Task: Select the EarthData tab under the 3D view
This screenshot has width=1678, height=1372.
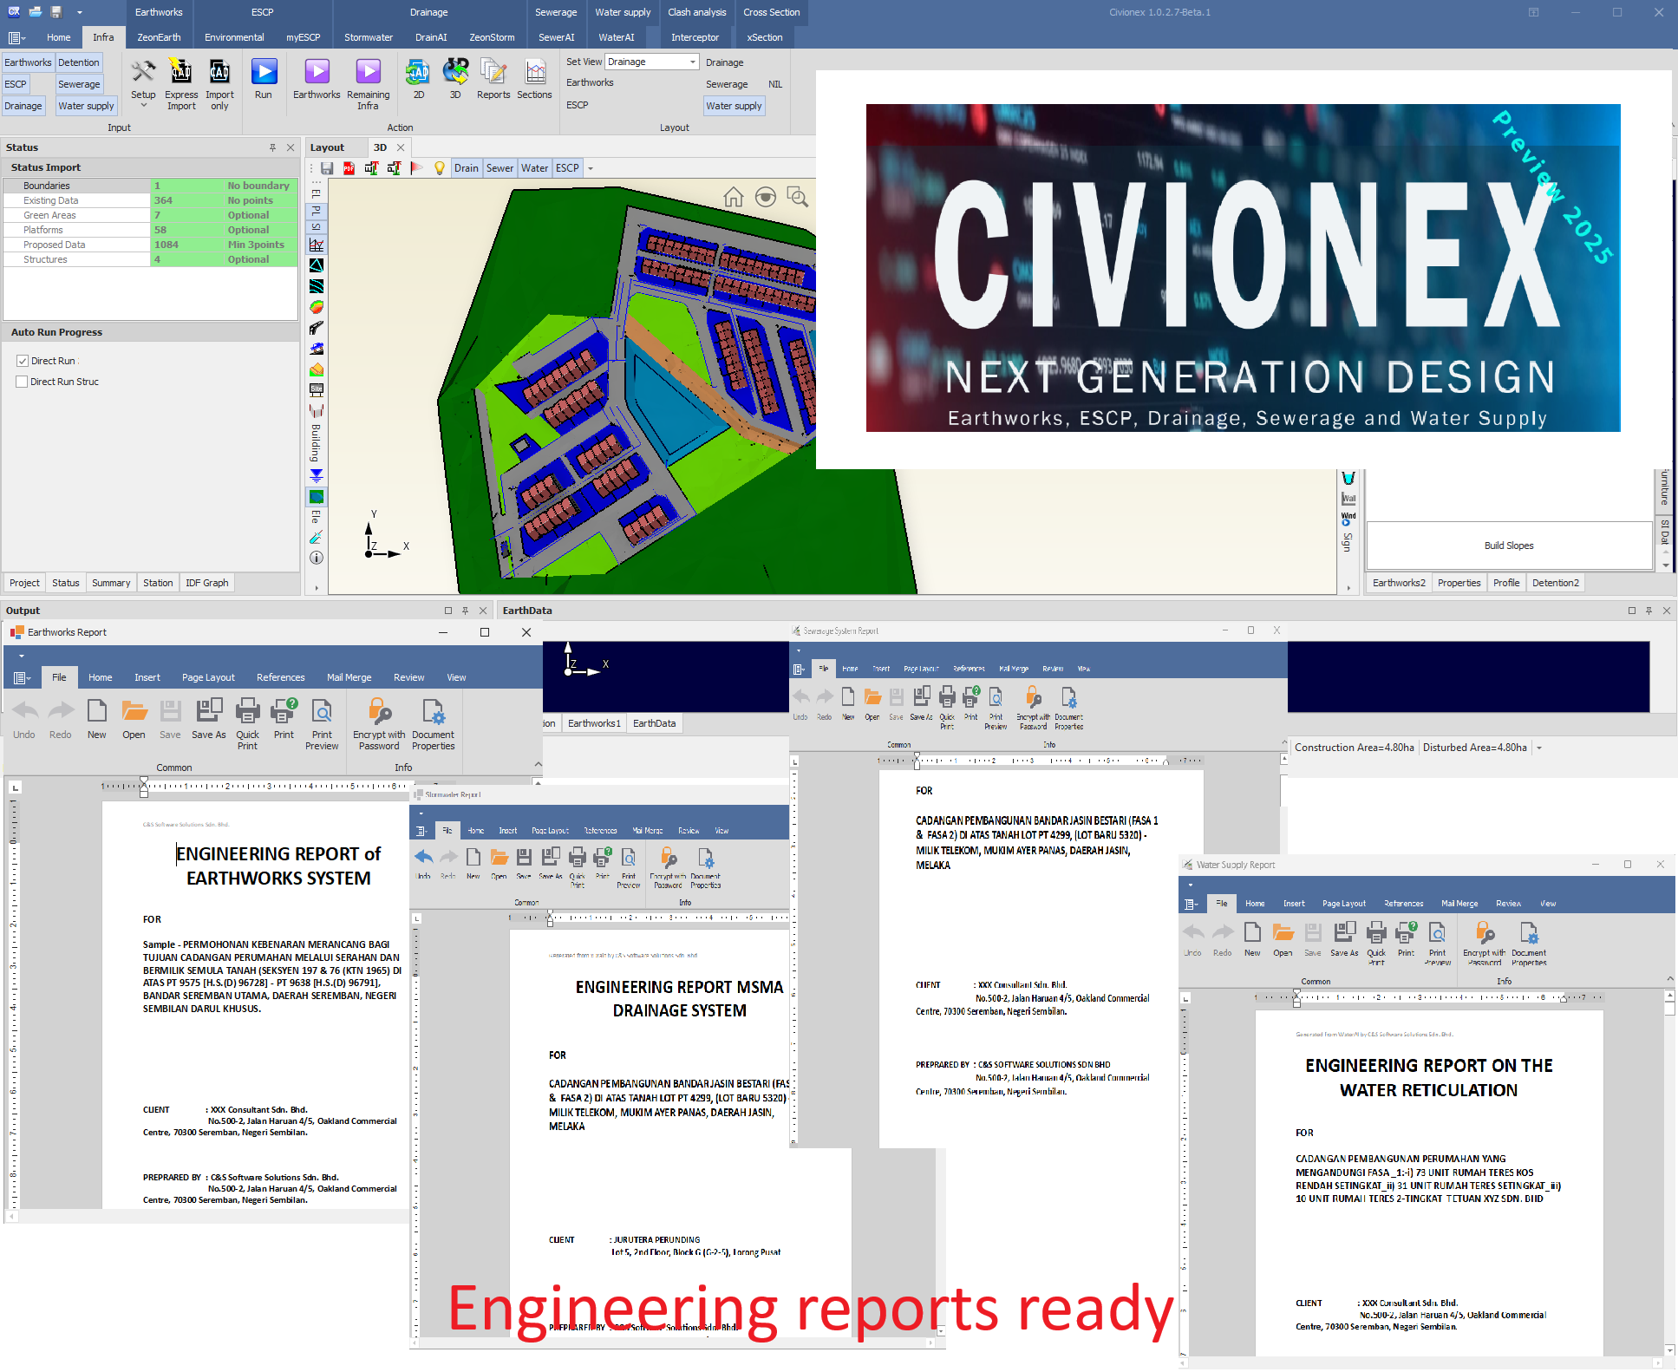Action: [x=654, y=723]
